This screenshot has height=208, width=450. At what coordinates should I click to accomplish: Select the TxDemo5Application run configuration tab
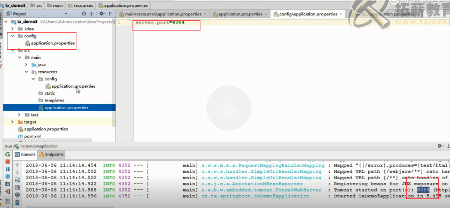pos(35,146)
